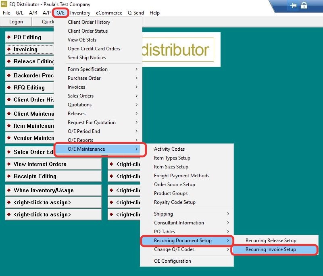Select Activity Codes
The image size is (323, 276).
point(187,149)
